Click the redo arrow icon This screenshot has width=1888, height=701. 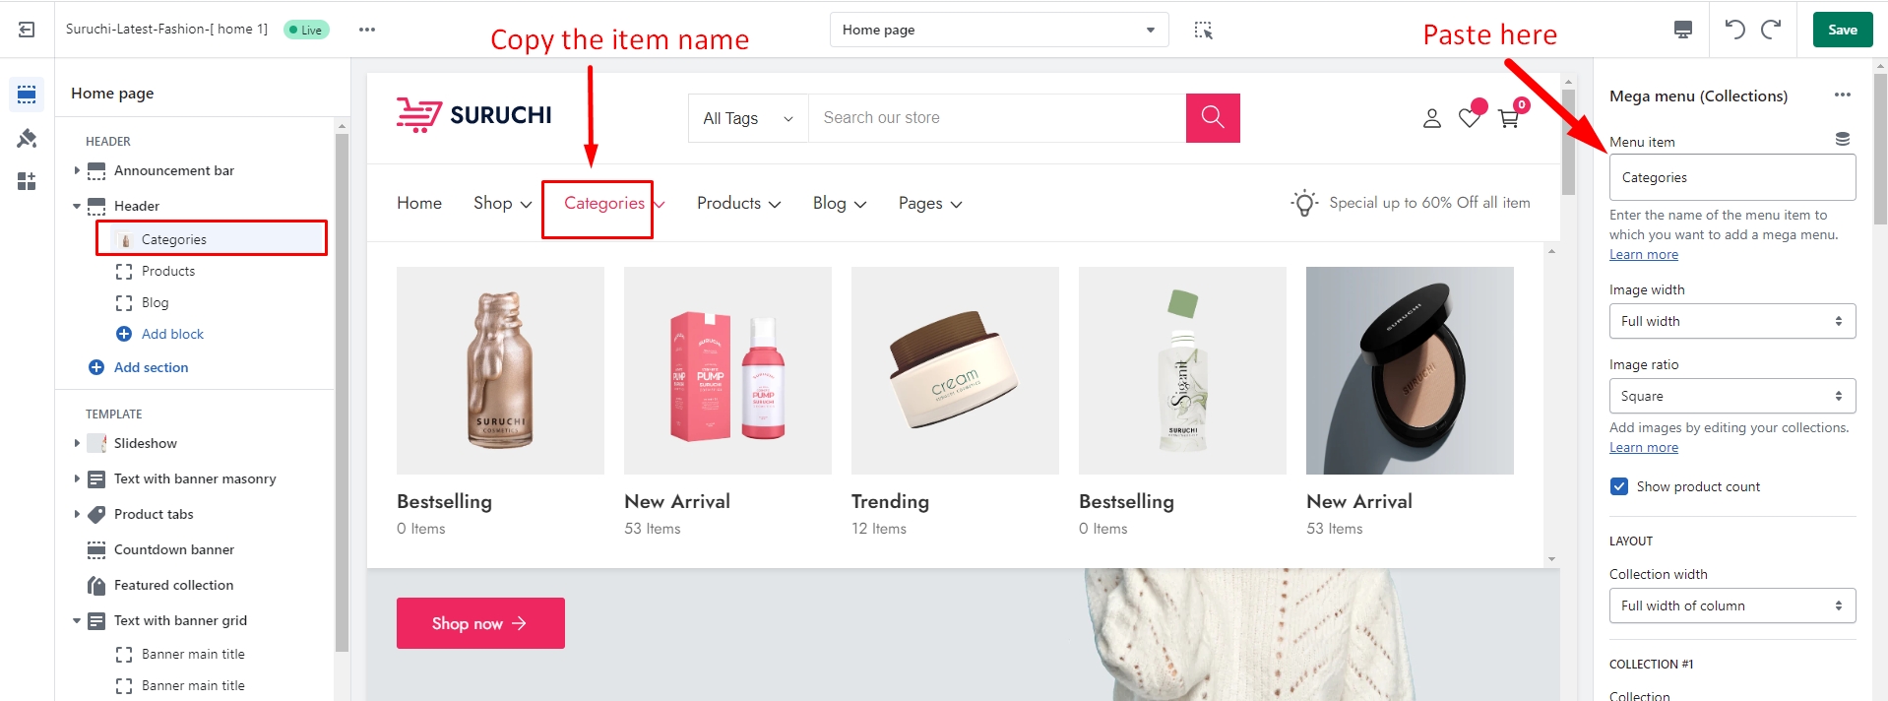pyautogui.click(x=1771, y=30)
